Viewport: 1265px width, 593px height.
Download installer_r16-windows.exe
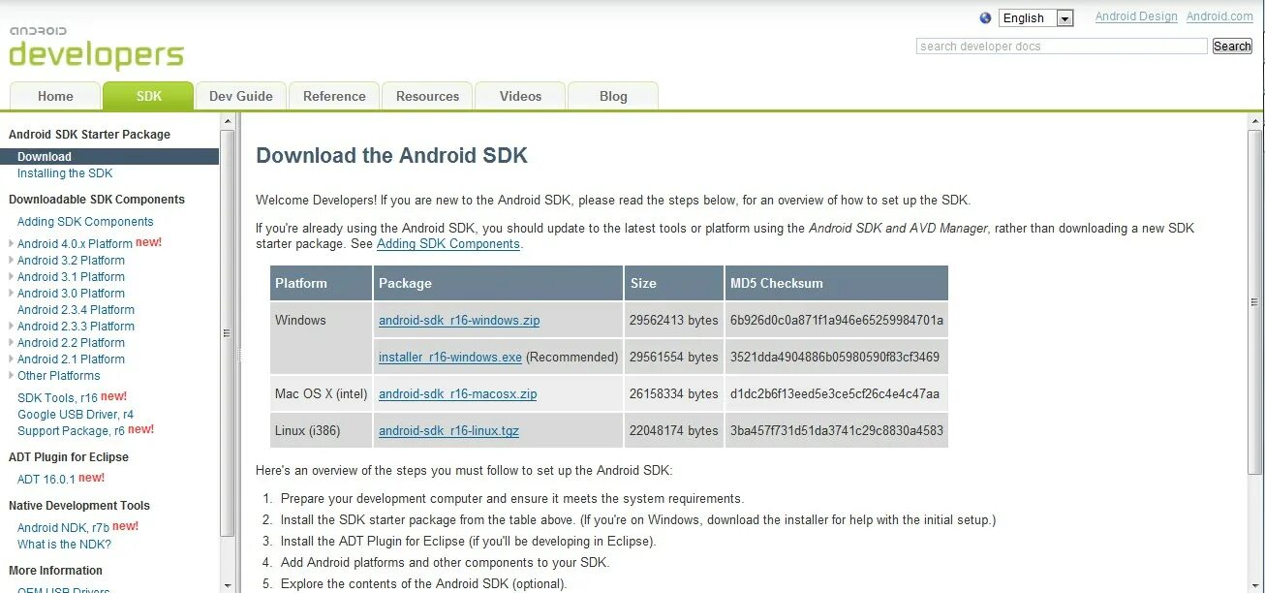[450, 358]
